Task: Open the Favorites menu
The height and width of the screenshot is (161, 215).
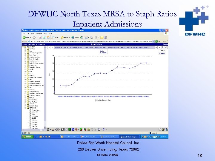Action: [x=39, y=33]
